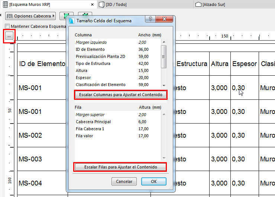275x197 pixels.
Task: Click the Altura header cell in the schedule
Action: (x=220, y=64)
